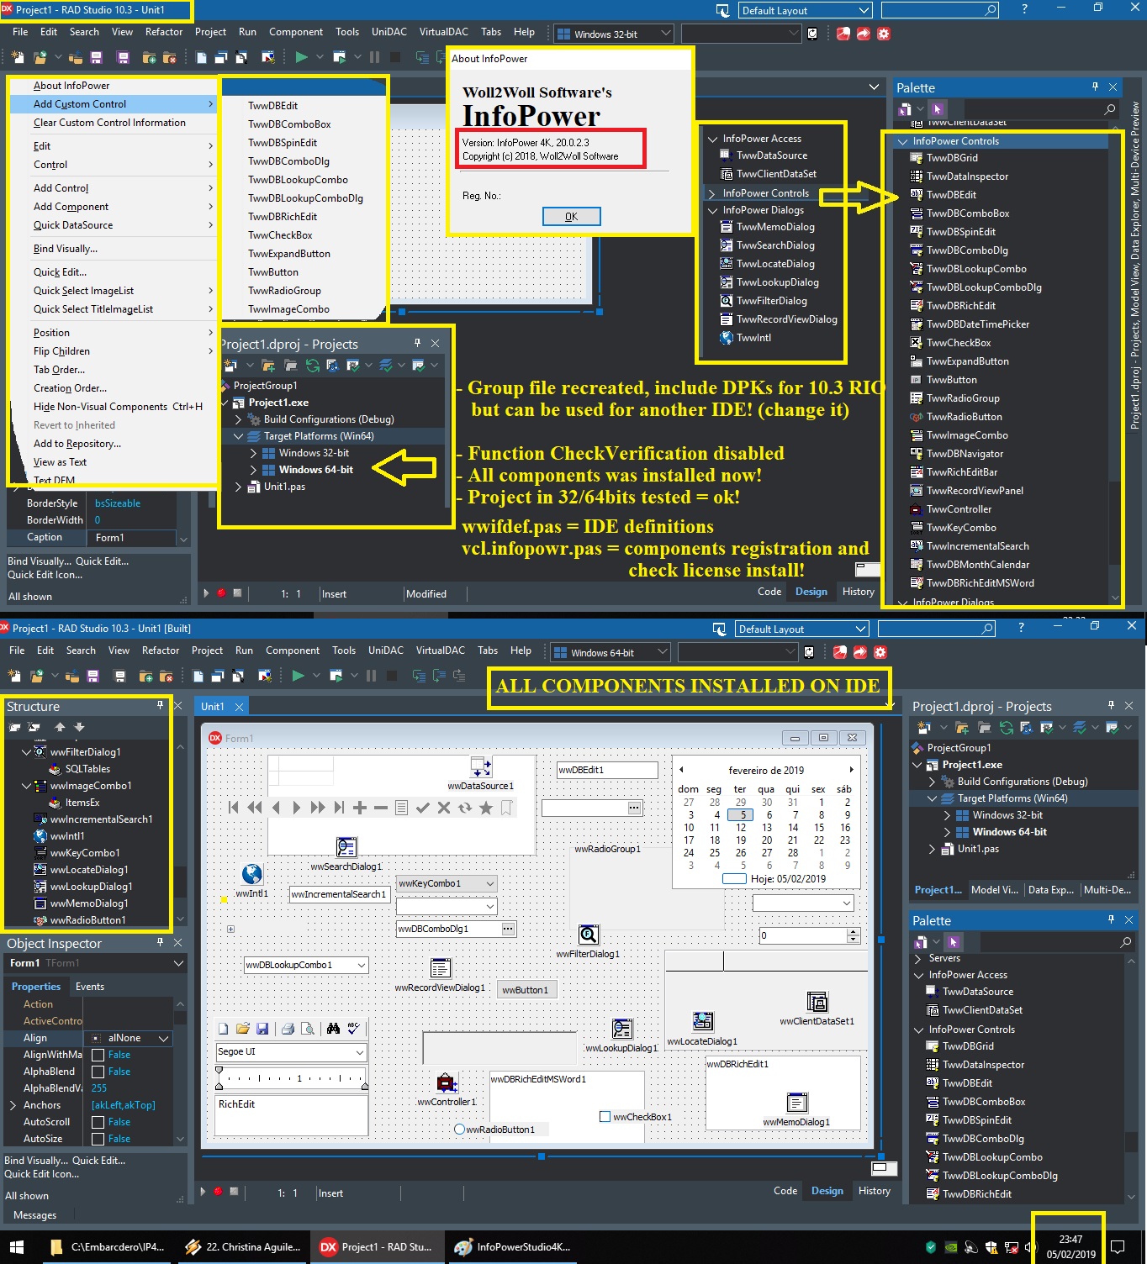Open the Flip Children context menu entry

point(114,351)
